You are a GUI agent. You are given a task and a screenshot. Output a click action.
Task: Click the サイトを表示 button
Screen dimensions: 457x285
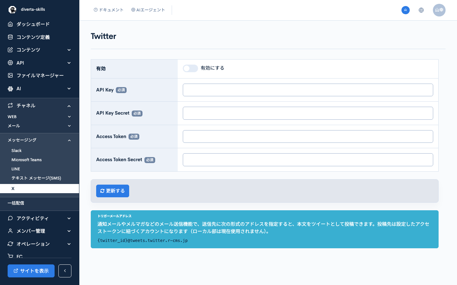coord(31,271)
